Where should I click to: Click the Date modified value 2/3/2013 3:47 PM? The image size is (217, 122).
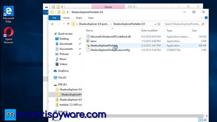(x=151, y=45)
